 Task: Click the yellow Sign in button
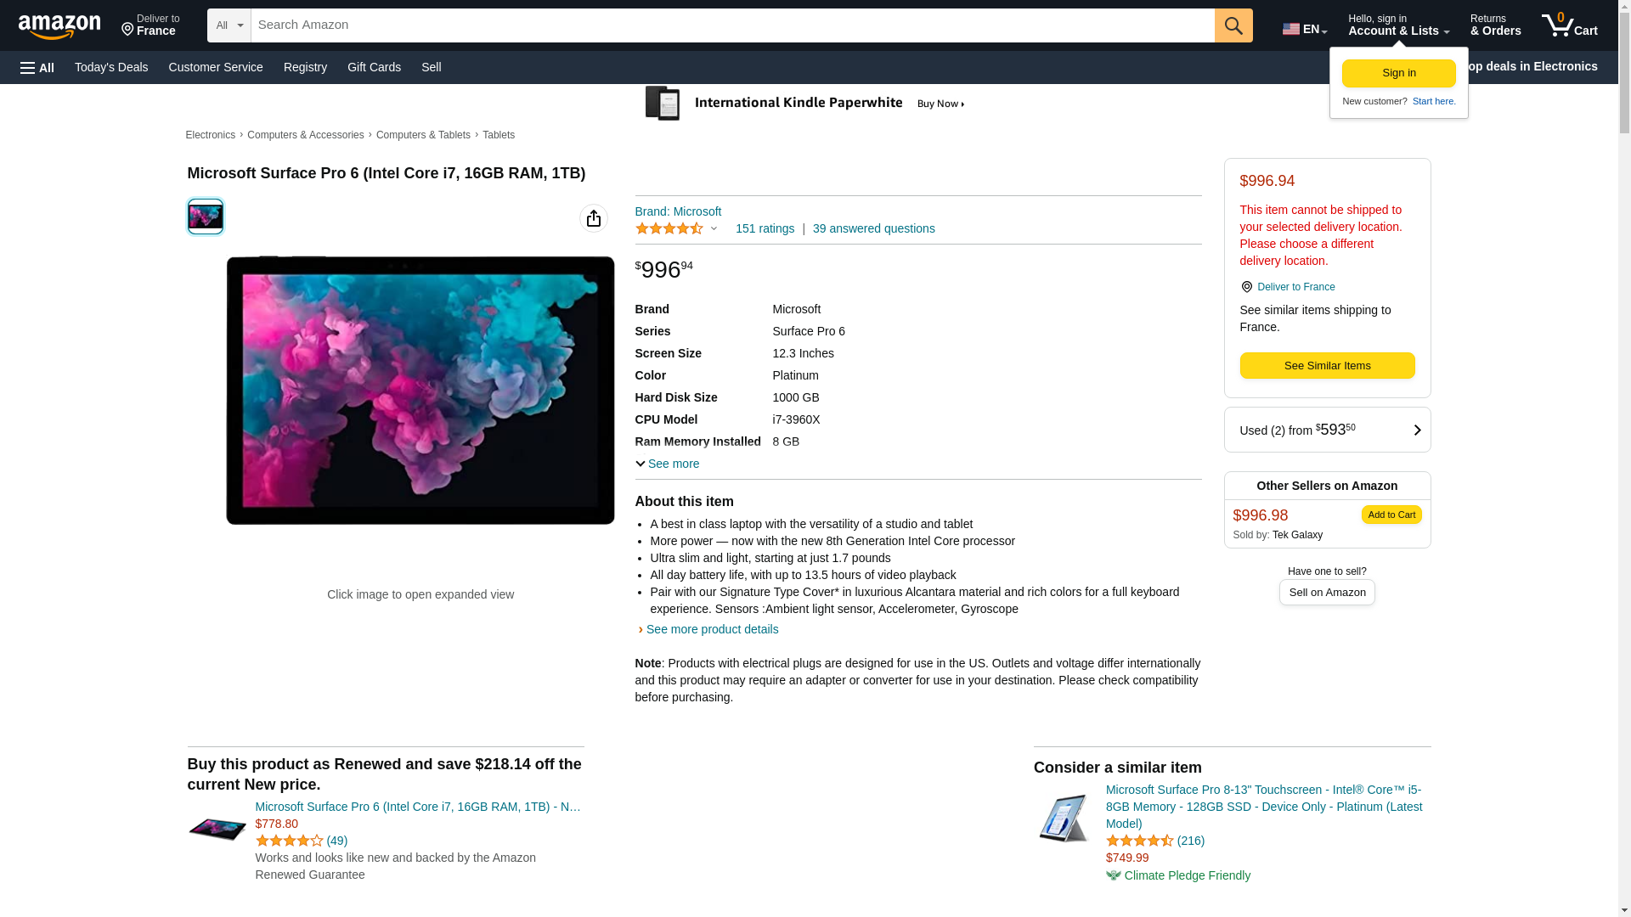coord(1398,73)
